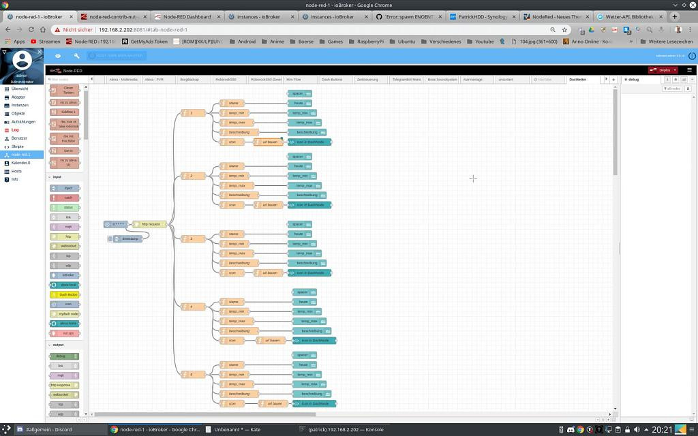The image size is (698, 436).
Task: Click the first url bauen node
Action: [x=269, y=142]
